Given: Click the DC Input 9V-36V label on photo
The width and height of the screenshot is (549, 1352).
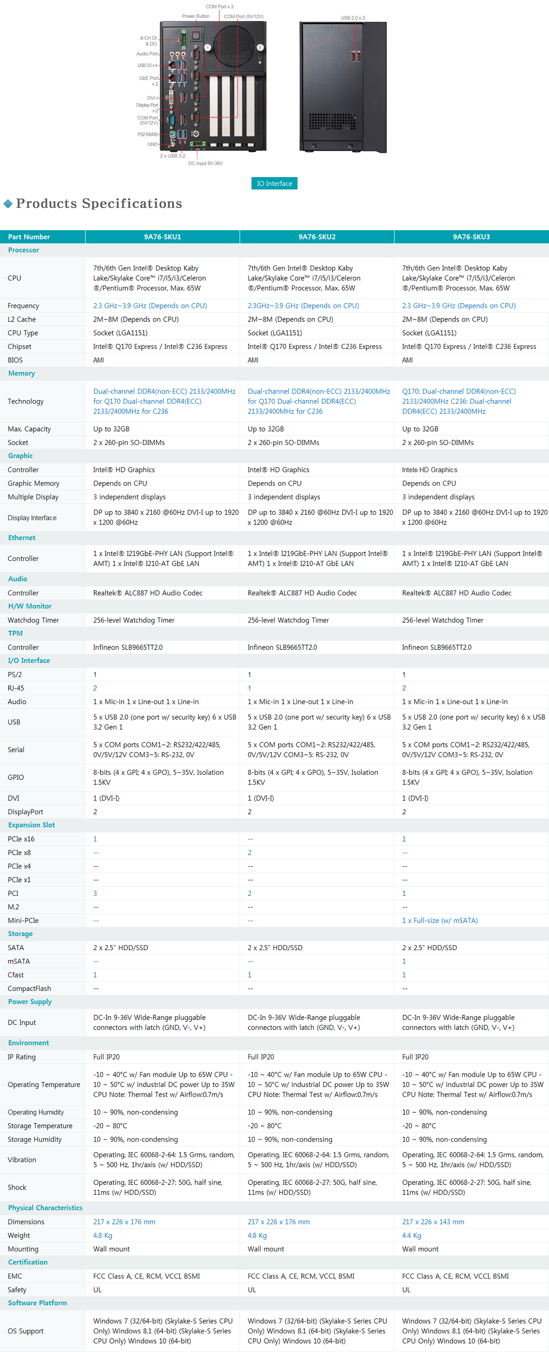Looking at the screenshot, I should point(205,164).
